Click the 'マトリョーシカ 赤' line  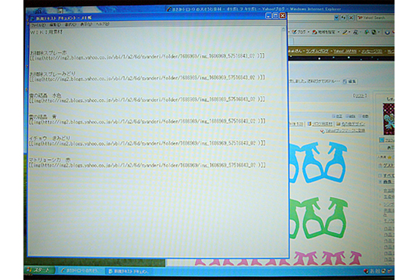[50, 160]
